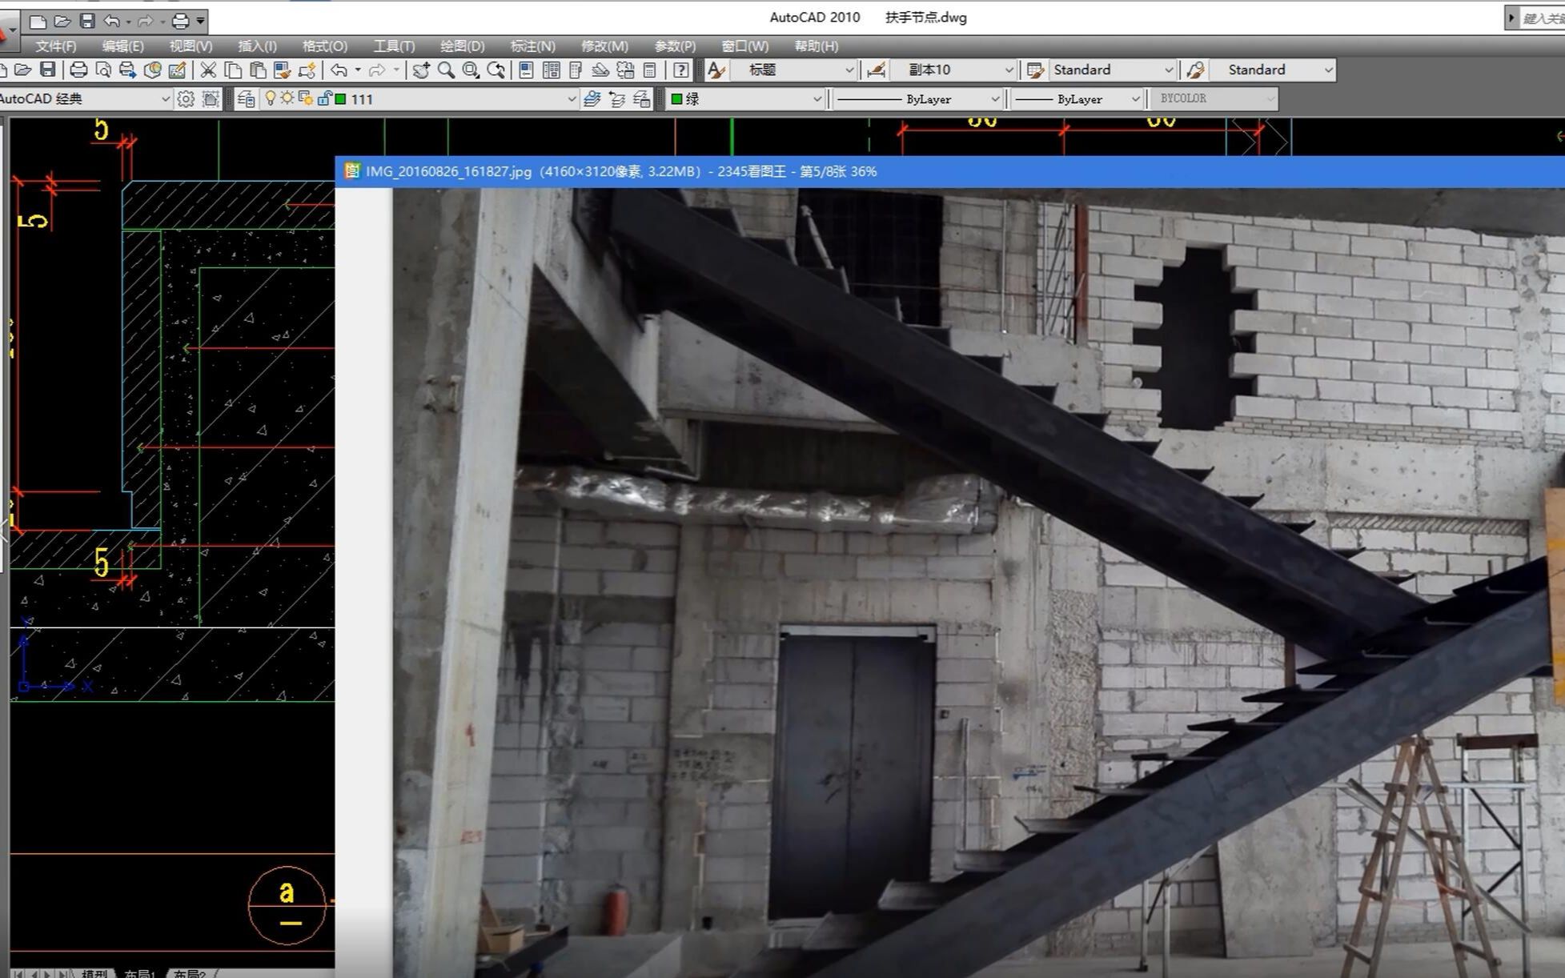The image size is (1565, 978).
Task: Activate the Pan hand tool
Action: click(x=421, y=70)
